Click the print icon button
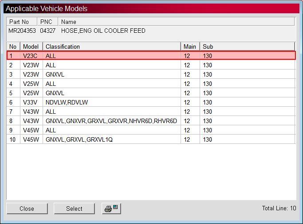The image size is (303, 224). (x=111, y=209)
